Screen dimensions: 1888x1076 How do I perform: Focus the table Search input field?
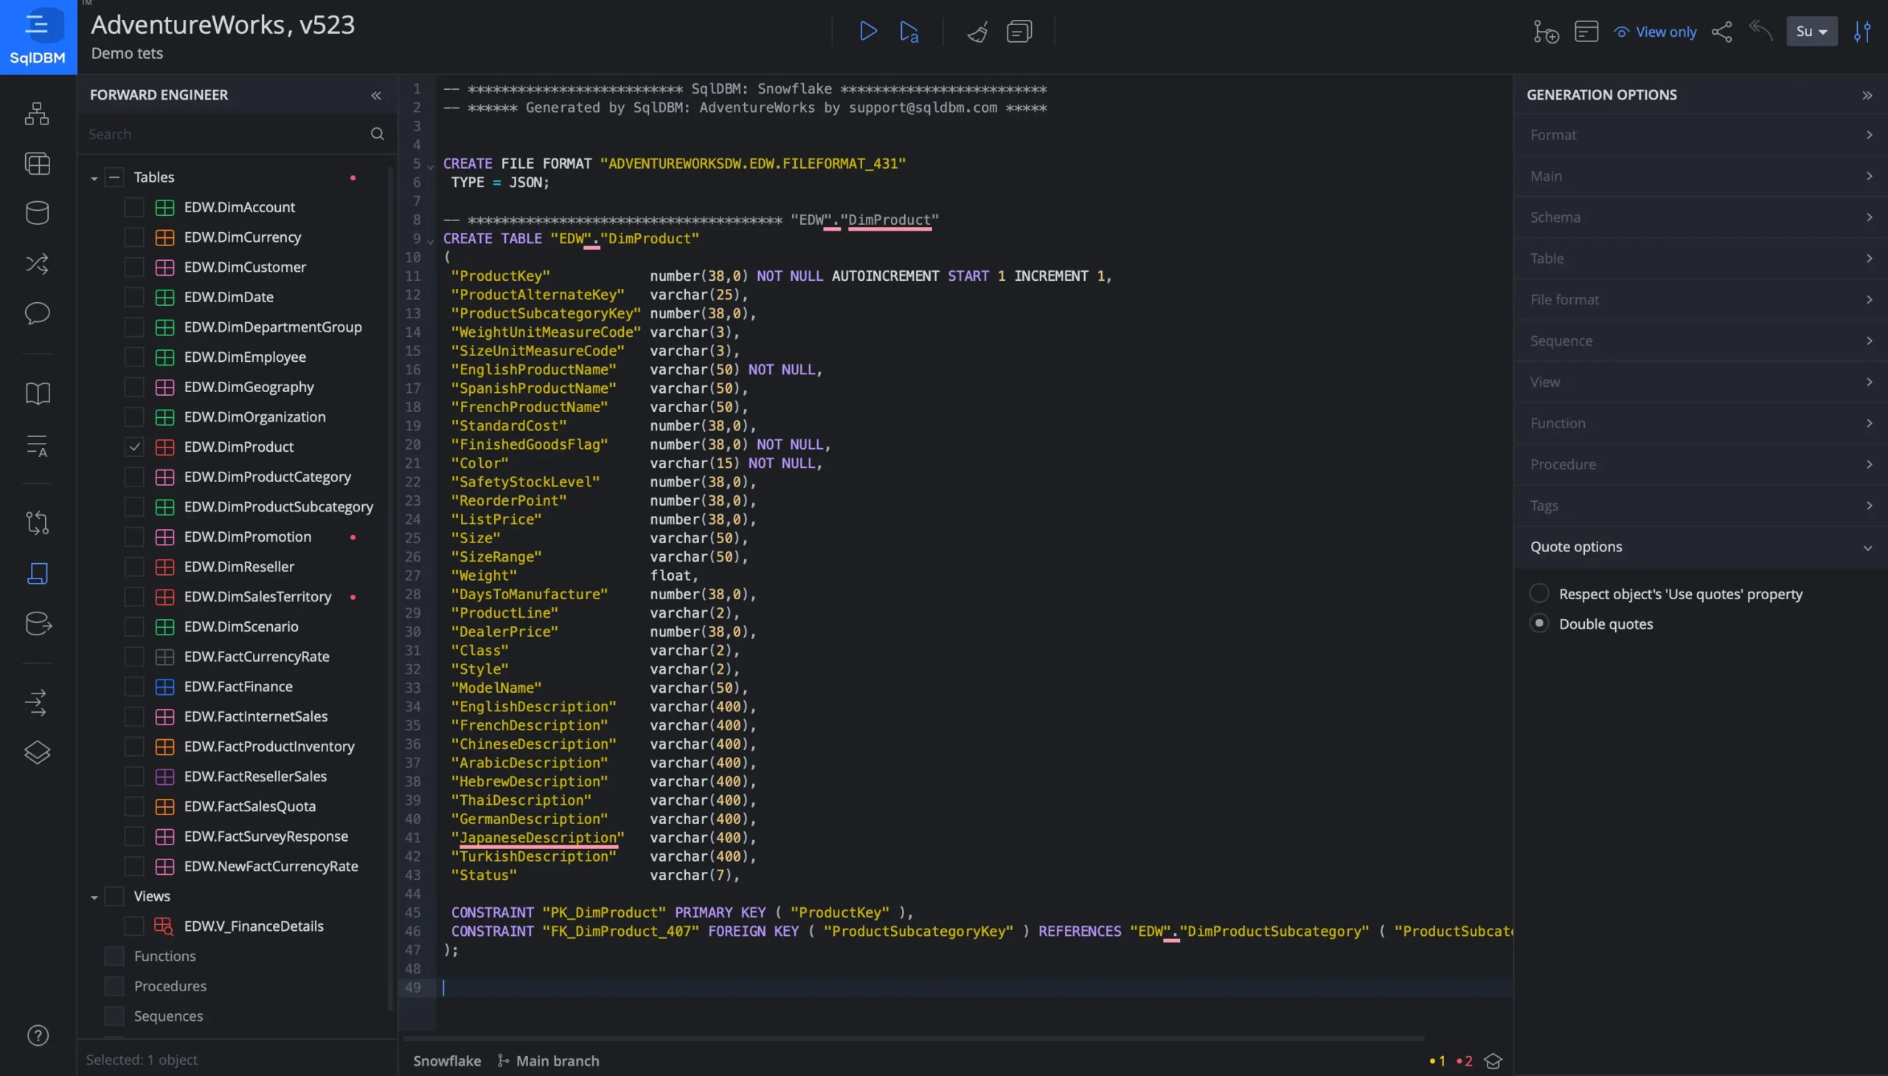226,133
